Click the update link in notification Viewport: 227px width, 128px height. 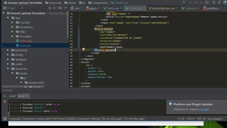204,109
